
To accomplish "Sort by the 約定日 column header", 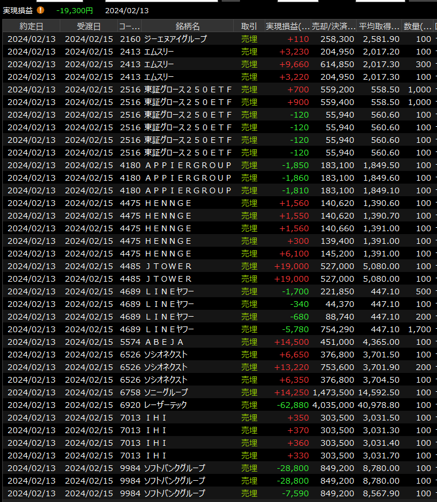I will 31,26.
